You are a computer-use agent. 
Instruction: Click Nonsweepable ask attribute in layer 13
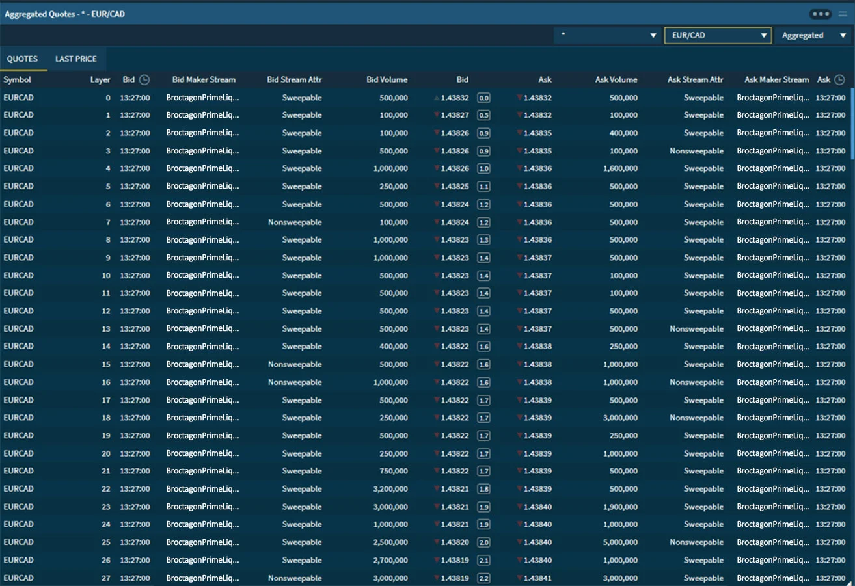[x=697, y=329]
